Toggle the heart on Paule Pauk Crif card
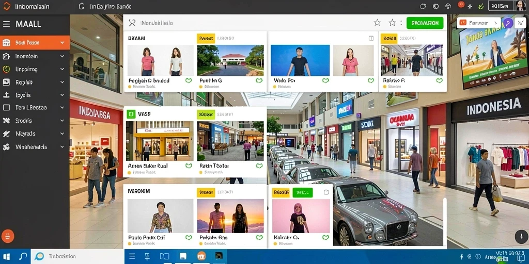 189,237
